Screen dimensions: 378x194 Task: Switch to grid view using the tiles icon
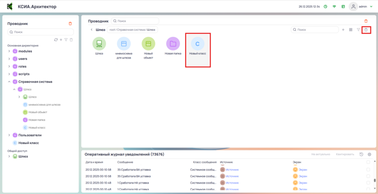point(351,30)
